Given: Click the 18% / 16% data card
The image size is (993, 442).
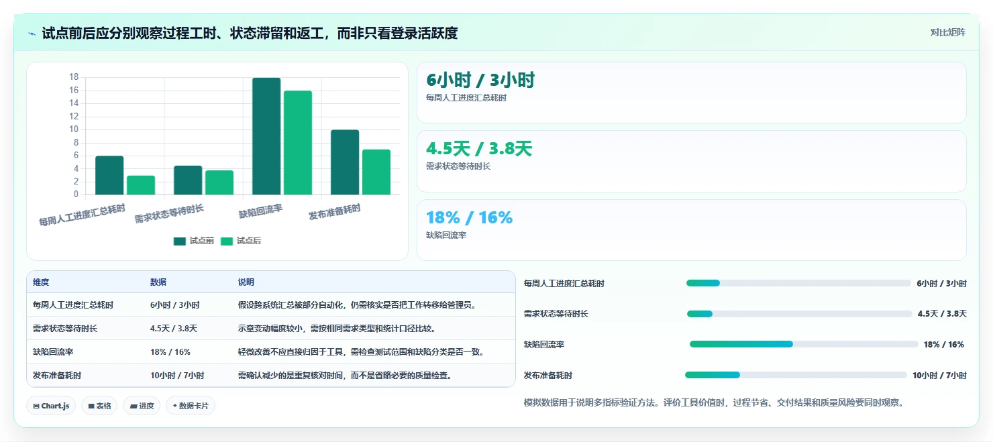Looking at the screenshot, I should pos(692,230).
